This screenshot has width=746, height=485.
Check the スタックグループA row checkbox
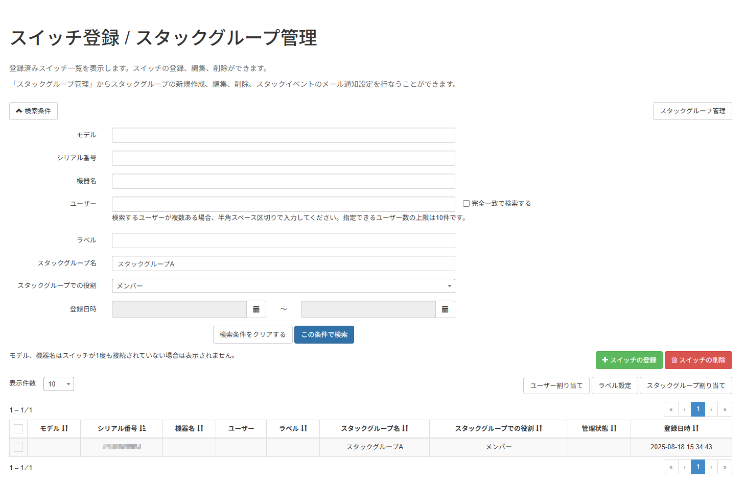click(18, 447)
